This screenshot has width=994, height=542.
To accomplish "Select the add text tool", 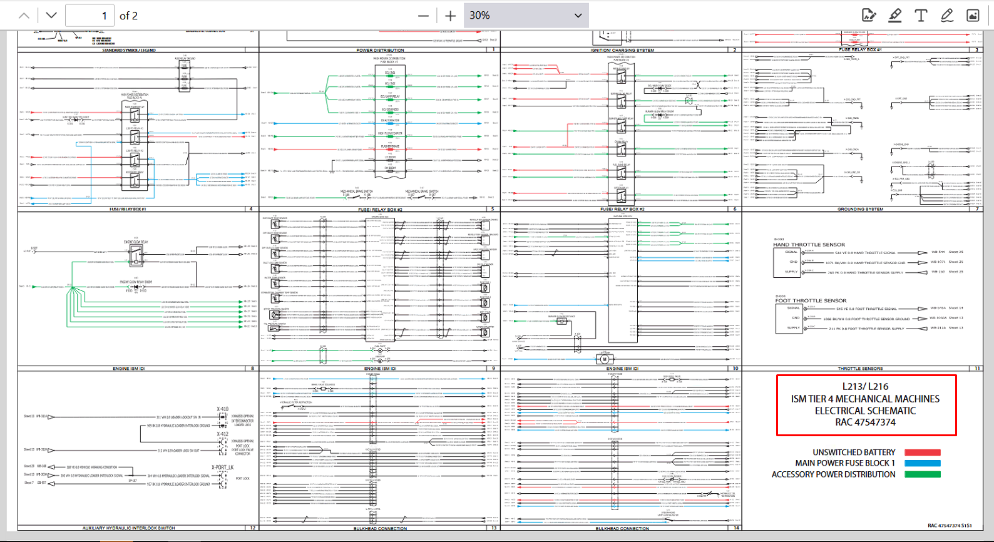I will click(x=921, y=16).
